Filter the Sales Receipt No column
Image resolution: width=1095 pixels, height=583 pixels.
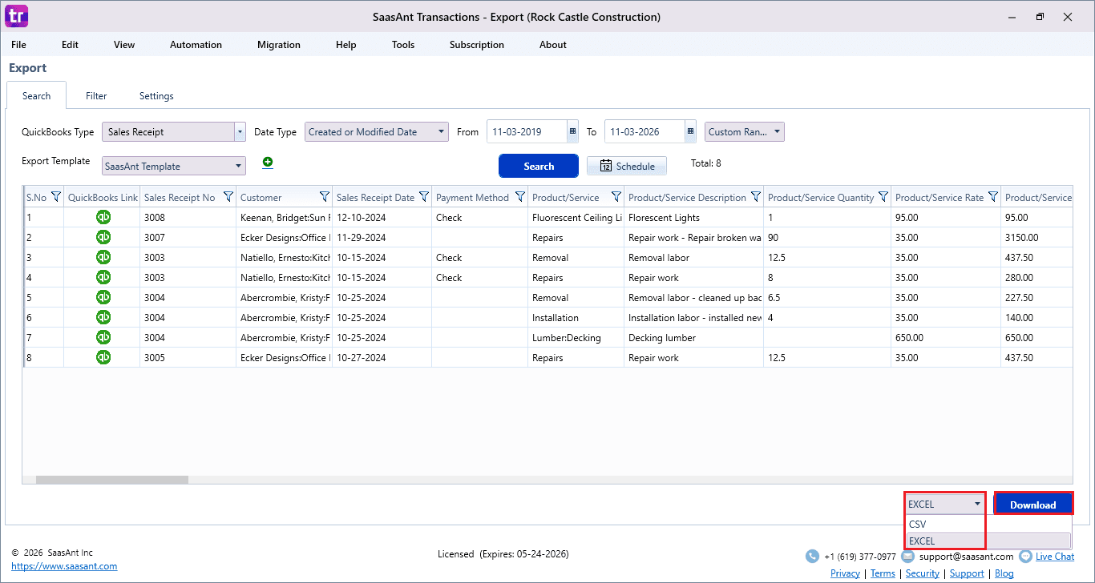tap(228, 197)
